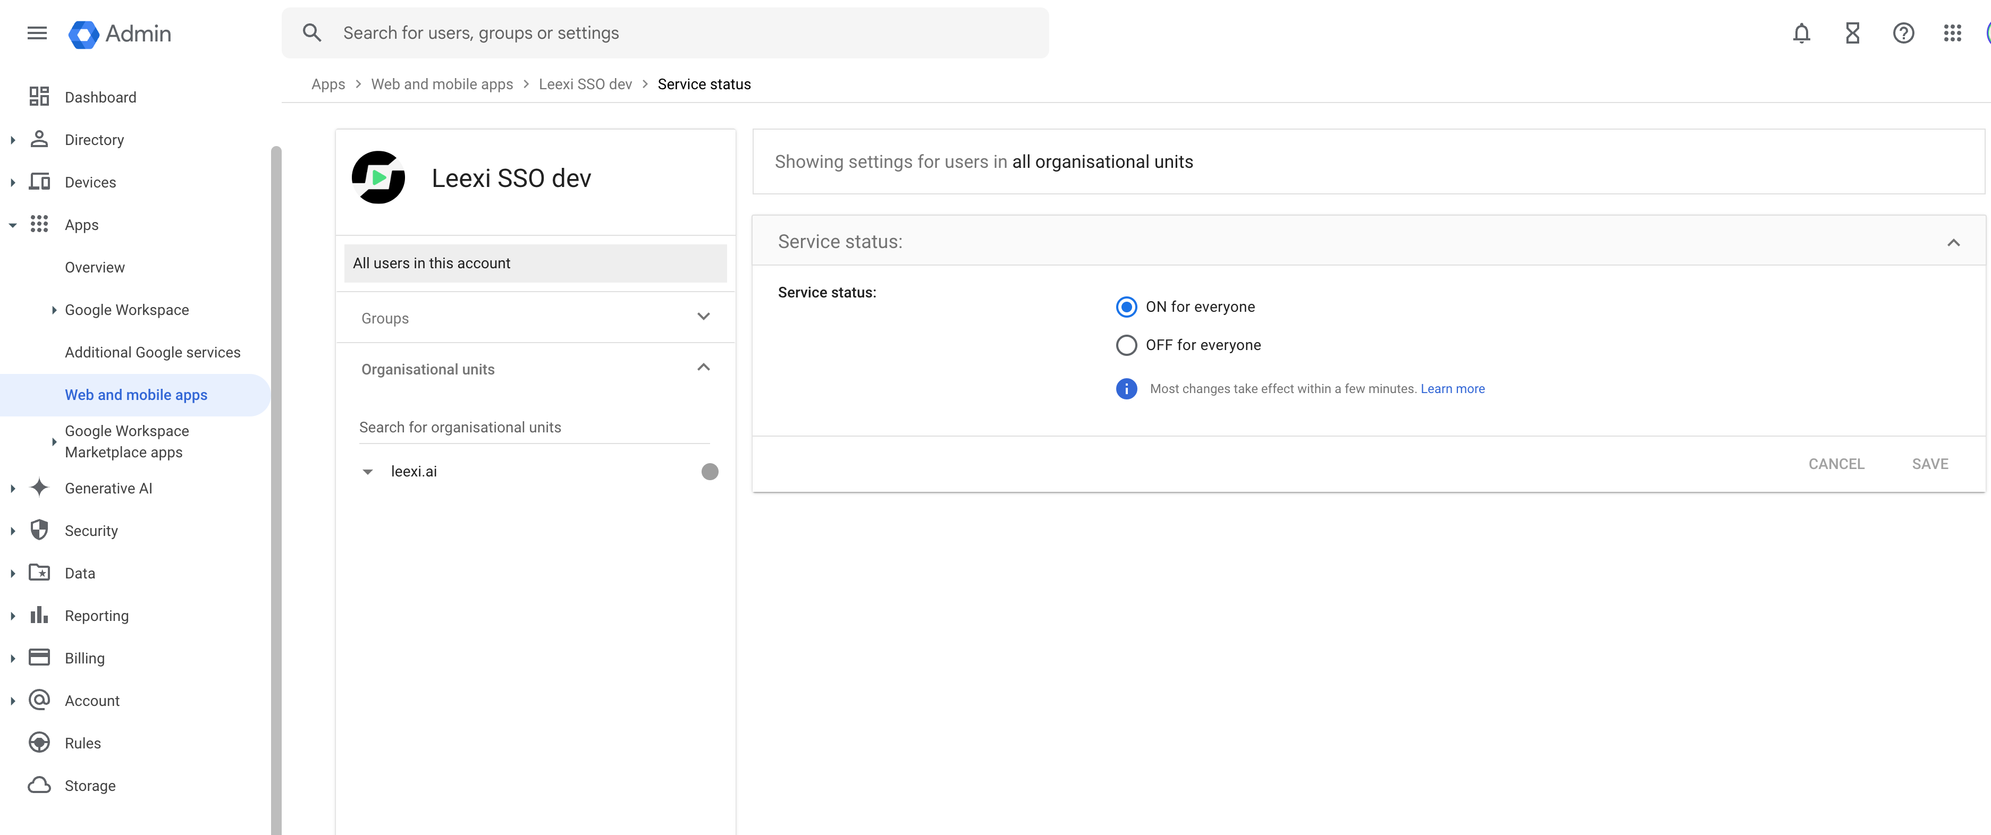Click the grey status dot beside leexi.ai
Screen dimensions: 1991x835
click(710, 471)
